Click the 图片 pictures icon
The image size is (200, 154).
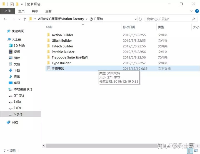[11, 58]
